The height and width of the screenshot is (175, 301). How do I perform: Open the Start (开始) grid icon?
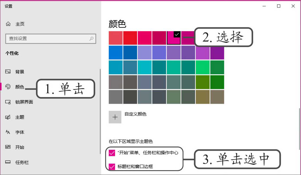click(x=8, y=147)
